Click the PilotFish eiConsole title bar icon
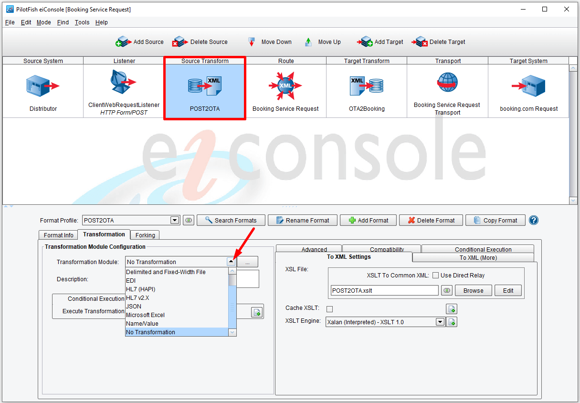 pyautogui.click(x=10, y=9)
